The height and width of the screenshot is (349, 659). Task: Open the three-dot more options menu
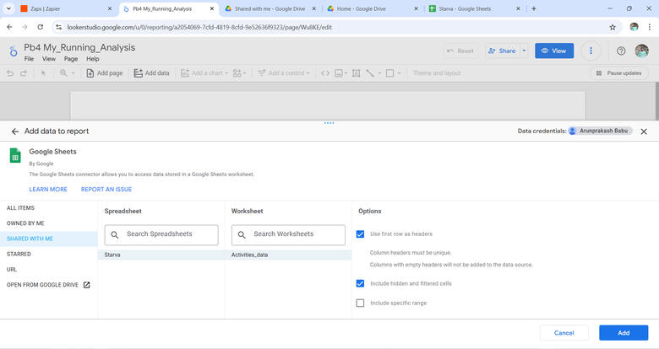(591, 51)
